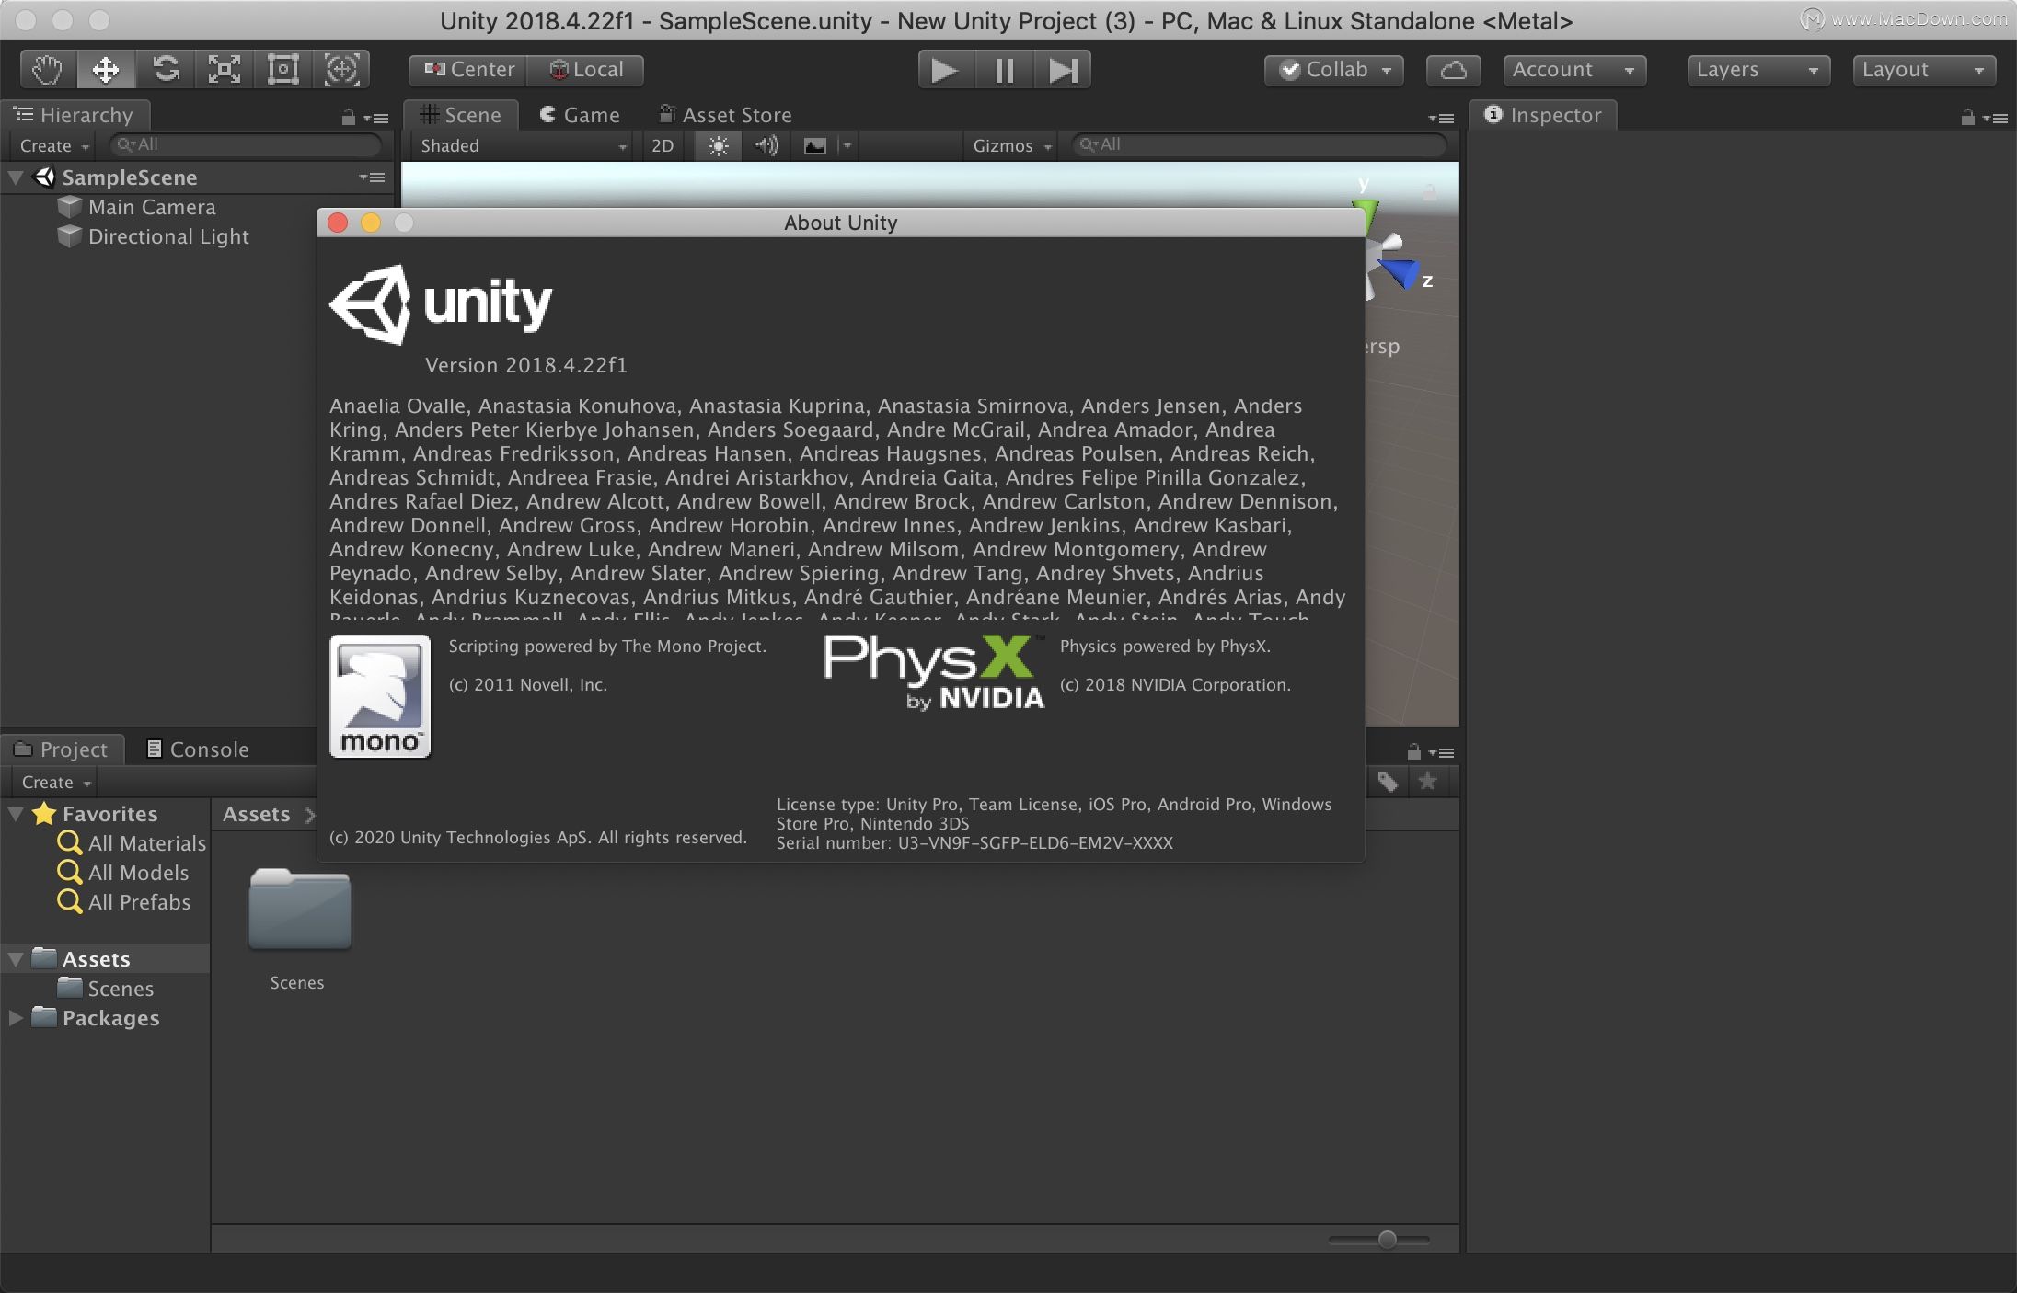Toggle the Inspector panel lock
The image size is (2017, 1293).
pyautogui.click(x=1967, y=117)
